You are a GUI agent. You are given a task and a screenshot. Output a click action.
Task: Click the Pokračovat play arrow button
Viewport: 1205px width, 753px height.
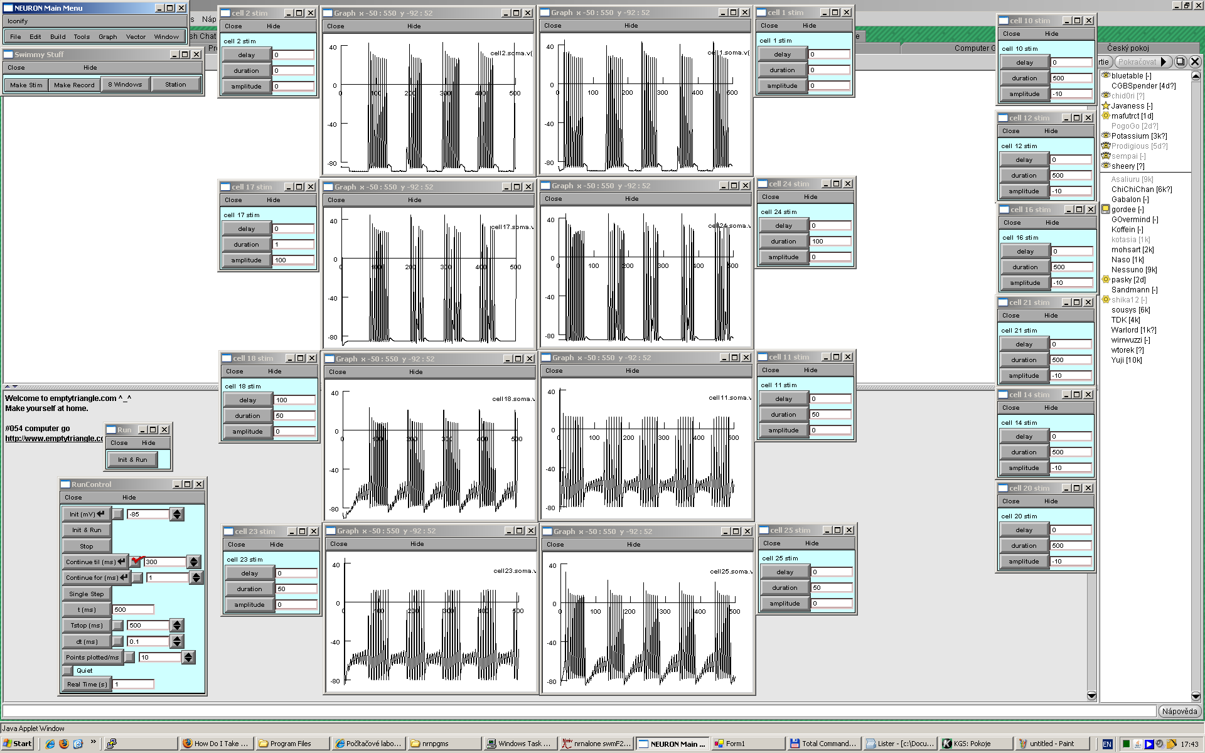tap(1164, 61)
